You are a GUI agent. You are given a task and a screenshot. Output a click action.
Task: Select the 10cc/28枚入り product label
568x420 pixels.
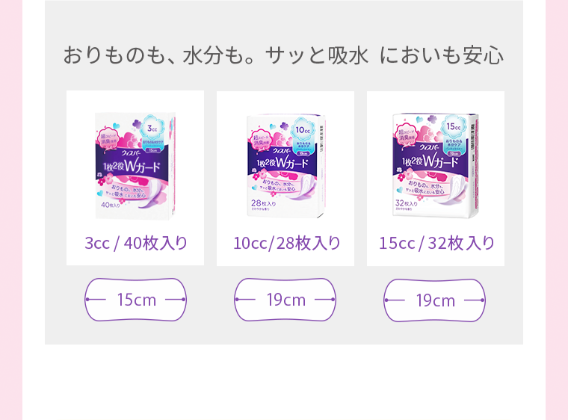(286, 243)
